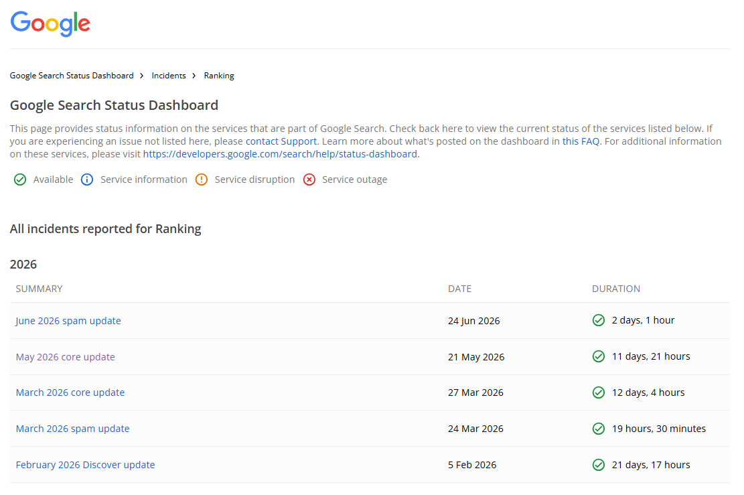Open June 2026 spam update incident

pos(68,321)
